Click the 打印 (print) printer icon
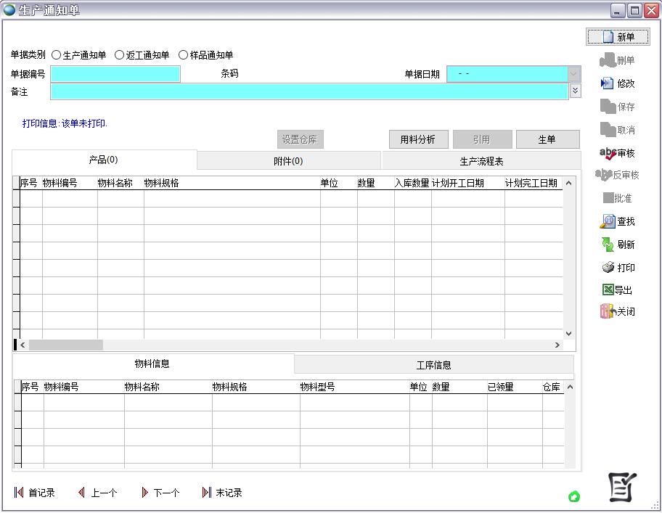The width and height of the screenshot is (662, 513). tap(608, 268)
